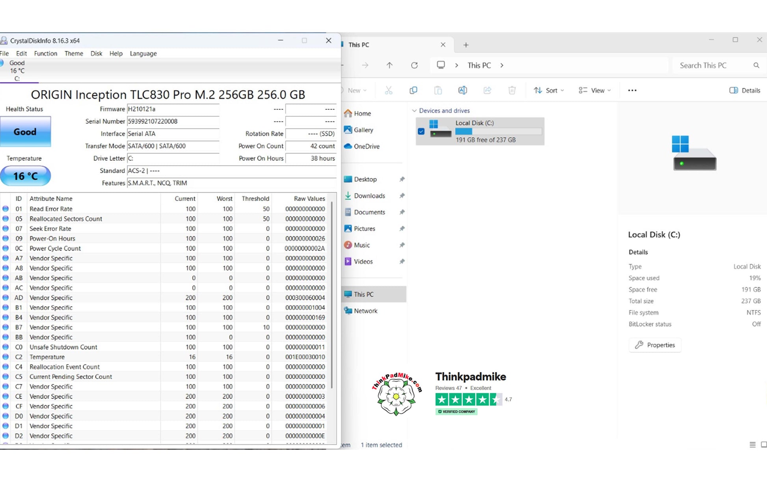Click the Good health status button
The width and height of the screenshot is (767, 482).
click(x=25, y=132)
